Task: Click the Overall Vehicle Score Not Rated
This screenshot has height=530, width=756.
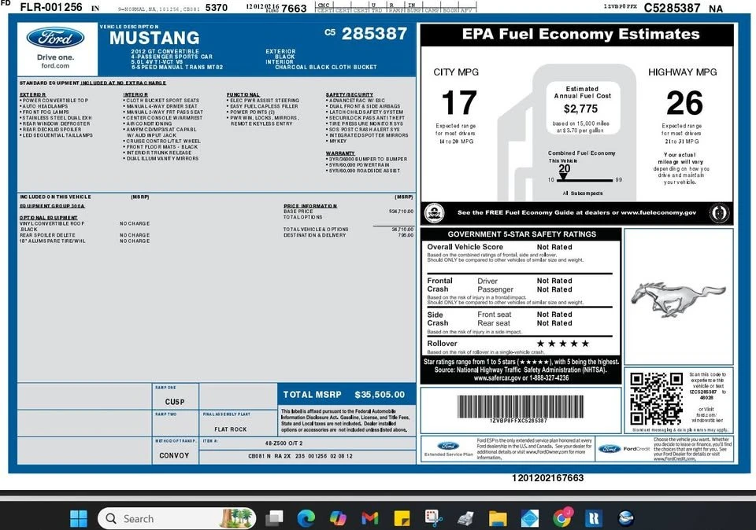Action: [554, 247]
